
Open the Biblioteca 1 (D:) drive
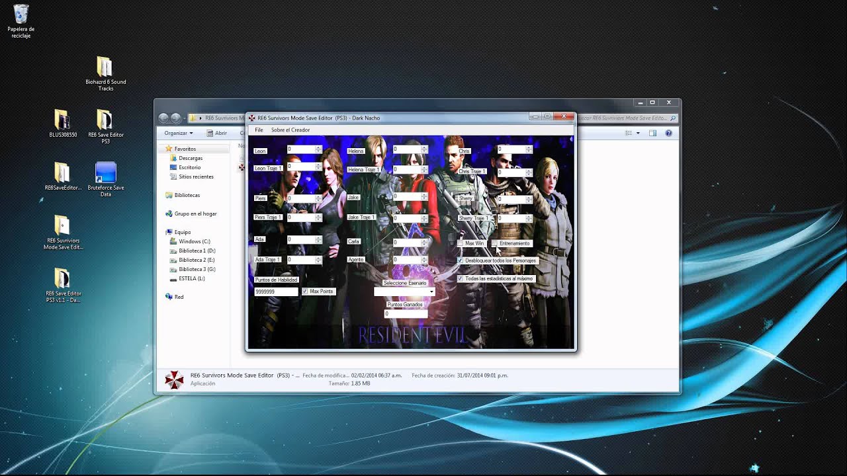[197, 251]
